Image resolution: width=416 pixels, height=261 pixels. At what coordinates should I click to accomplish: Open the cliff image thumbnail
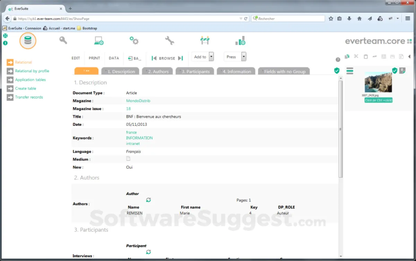pos(378,82)
